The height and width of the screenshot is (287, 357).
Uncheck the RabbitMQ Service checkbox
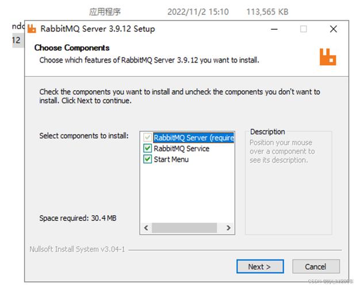[148, 148]
